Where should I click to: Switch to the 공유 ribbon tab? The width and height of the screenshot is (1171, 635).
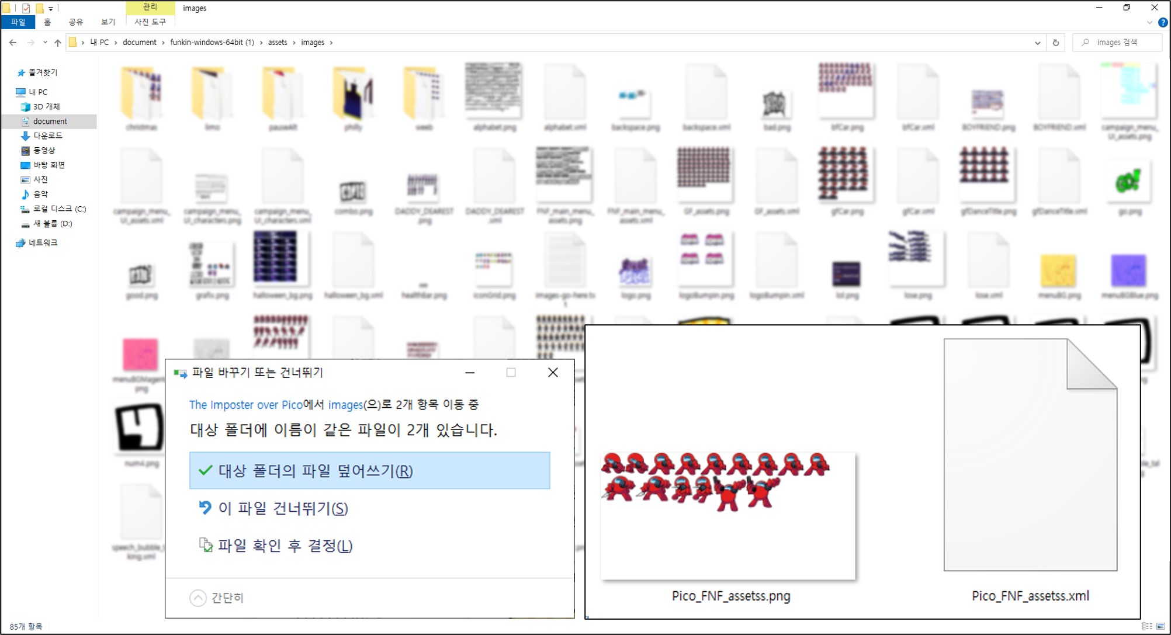click(76, 22)
